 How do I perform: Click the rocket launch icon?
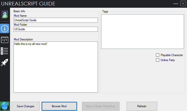(5, 62)
